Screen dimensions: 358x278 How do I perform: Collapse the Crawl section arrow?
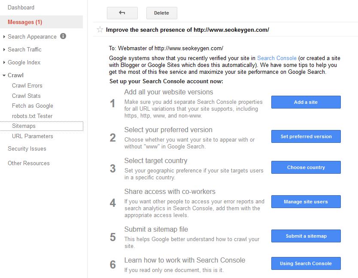[x=4, y=76]
